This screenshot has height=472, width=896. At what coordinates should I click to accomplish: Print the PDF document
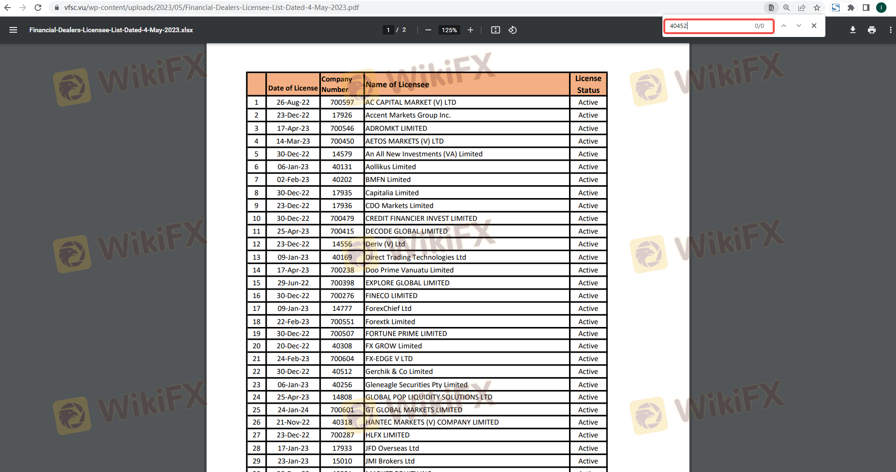[x=872, y=30]
